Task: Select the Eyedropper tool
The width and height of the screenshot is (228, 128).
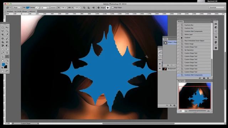Action: click(7, 34)
